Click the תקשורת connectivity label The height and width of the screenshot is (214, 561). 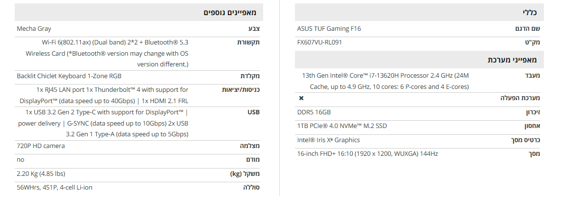(248, 43)
